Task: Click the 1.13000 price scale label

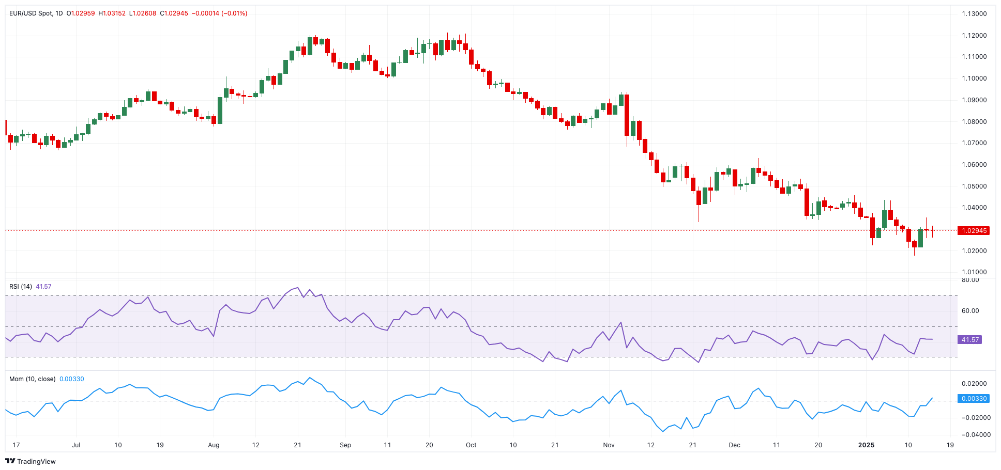Action: (974, 14)
